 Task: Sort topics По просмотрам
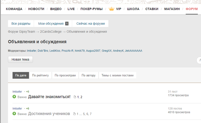point(65,75)
